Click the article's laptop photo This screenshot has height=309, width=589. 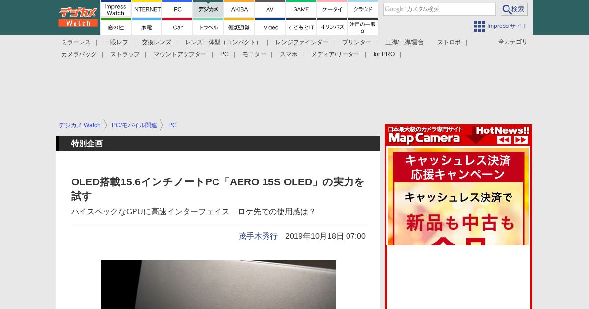point(218,284)
